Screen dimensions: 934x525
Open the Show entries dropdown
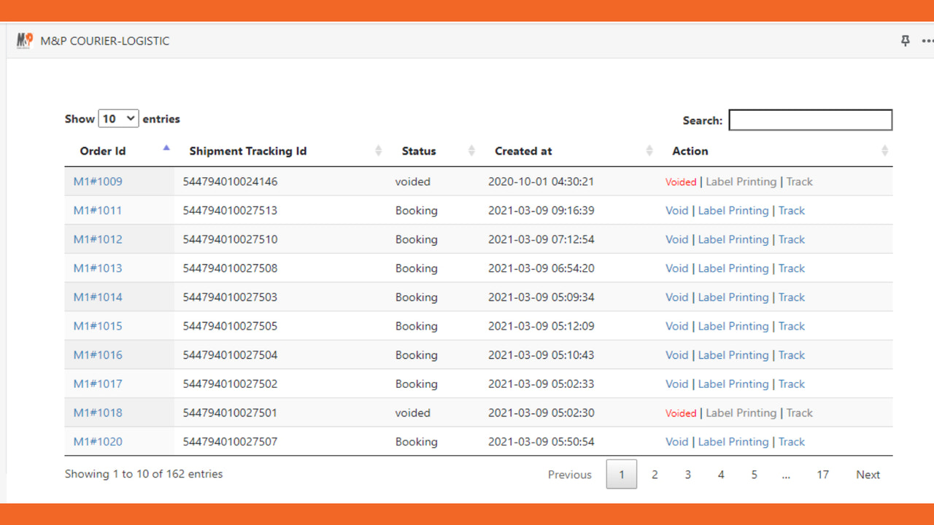pos(119,117)
